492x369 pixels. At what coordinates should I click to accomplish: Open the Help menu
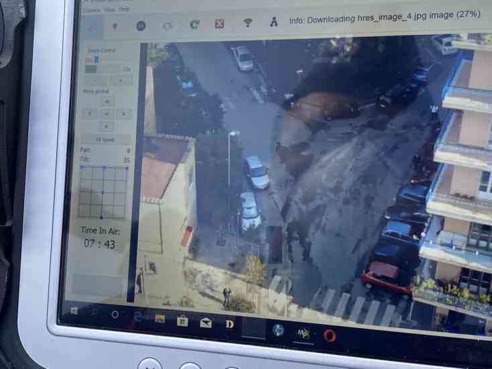[x=124, y=9]
